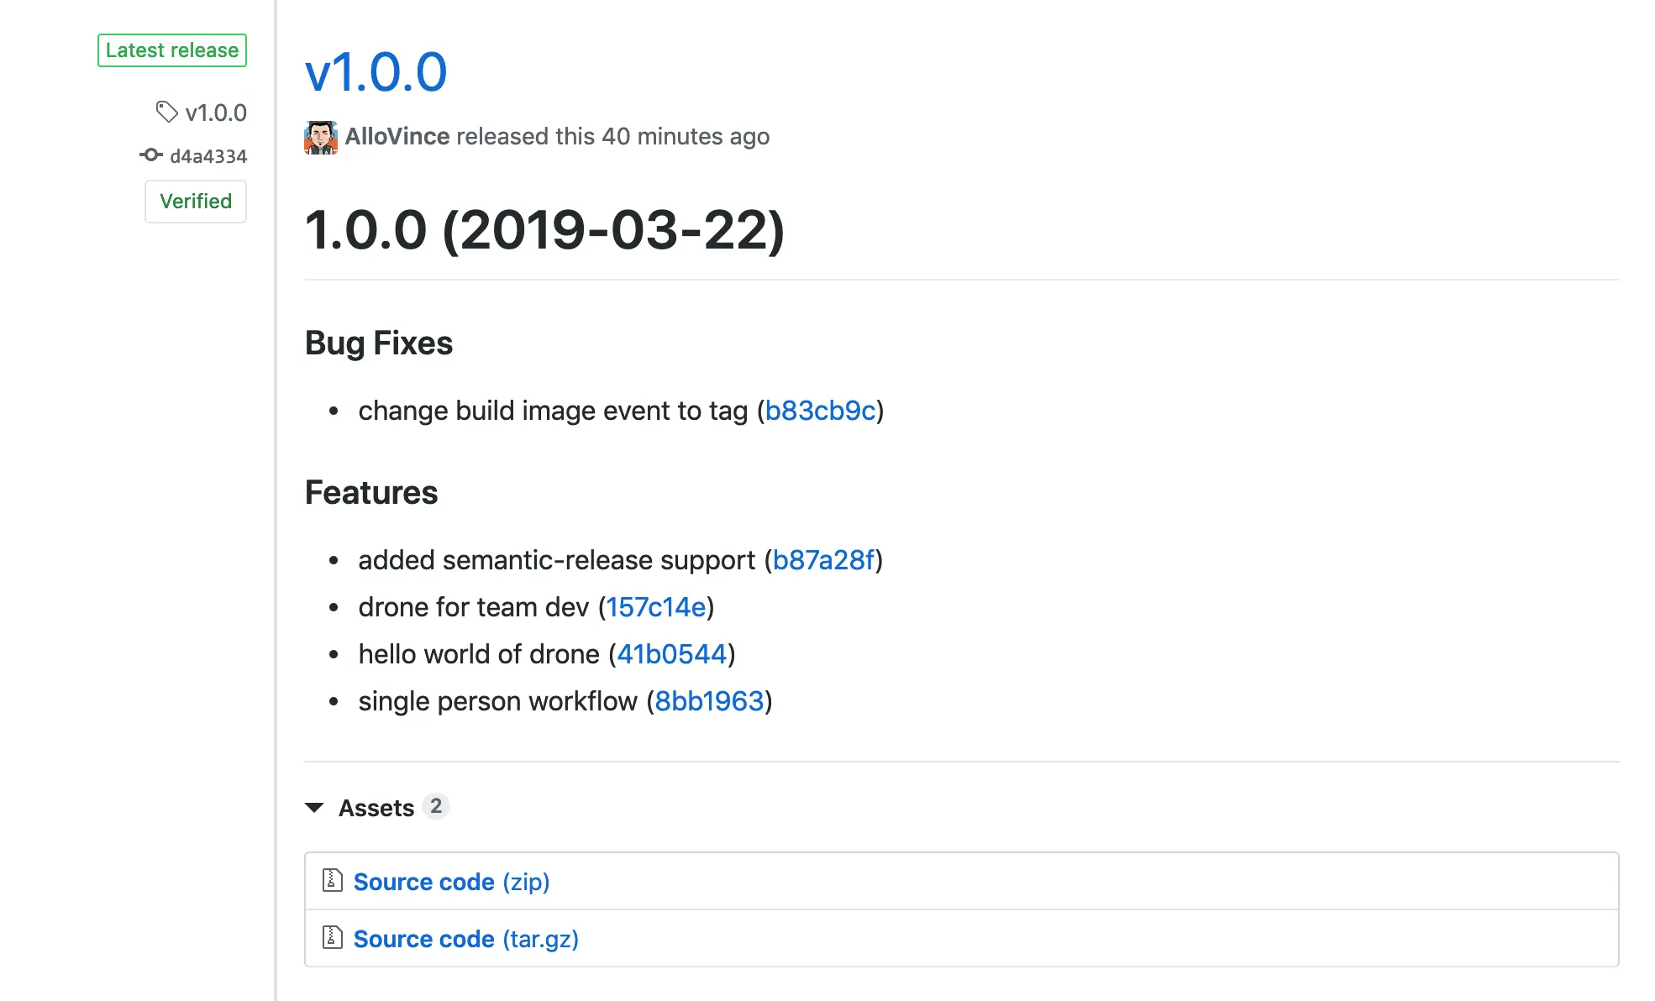
Task: Click the Latest release badge
Action: point(172,50)
